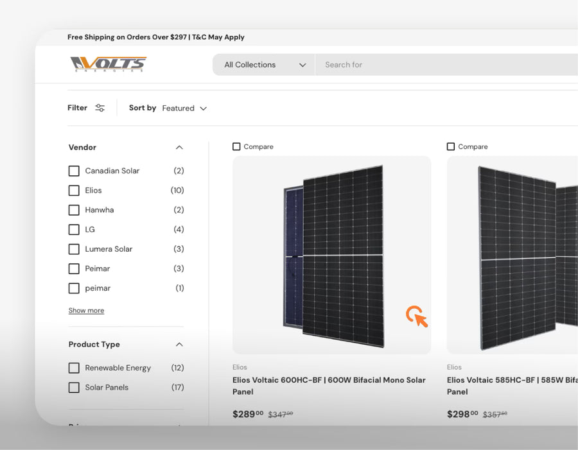Tick the Hanwha vendor checkbox
Image resolution: width=578 pixels, height=450 pixels.
74,210
